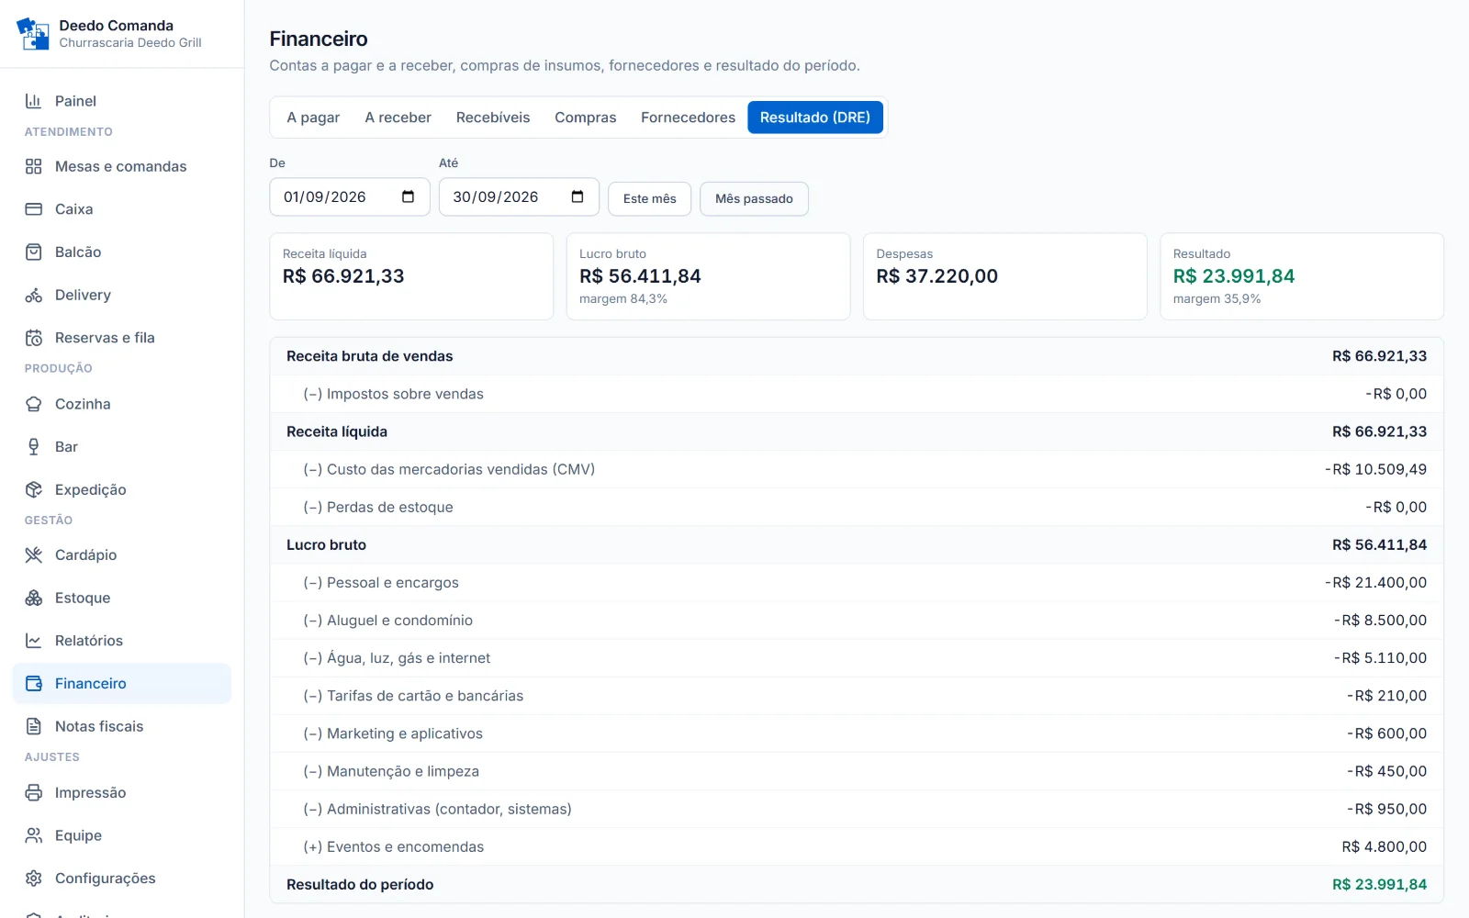
Task: Select the Despesas R$ 37.220,00 card
Action: [x=1004, y=276]
